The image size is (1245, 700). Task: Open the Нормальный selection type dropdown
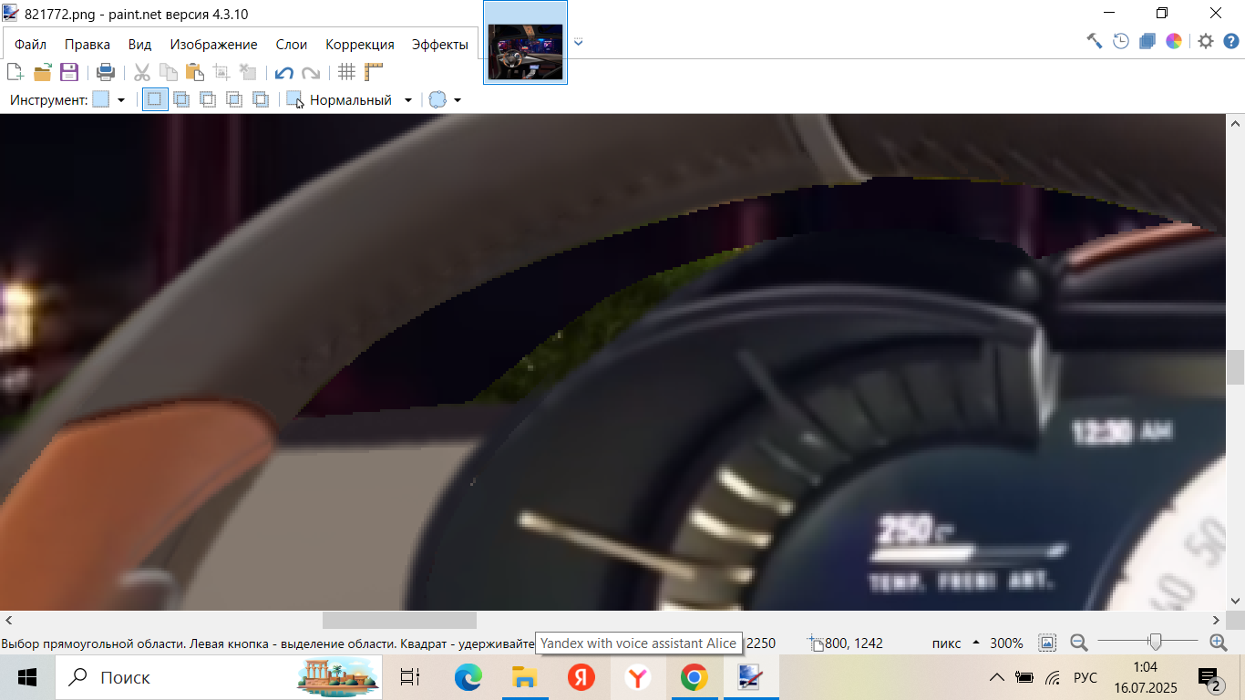[x=407, y=100]
